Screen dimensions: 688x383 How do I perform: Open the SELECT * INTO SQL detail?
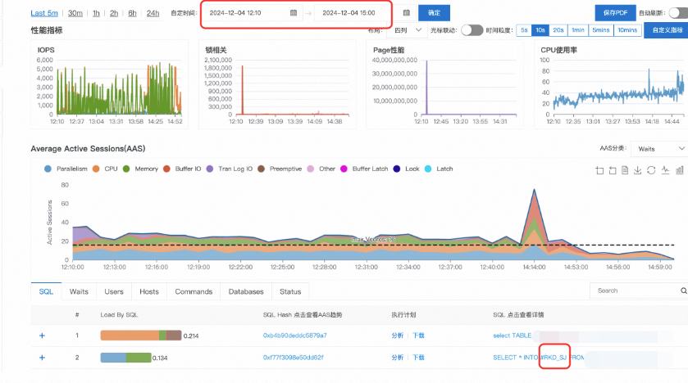(x=539, y=358)
